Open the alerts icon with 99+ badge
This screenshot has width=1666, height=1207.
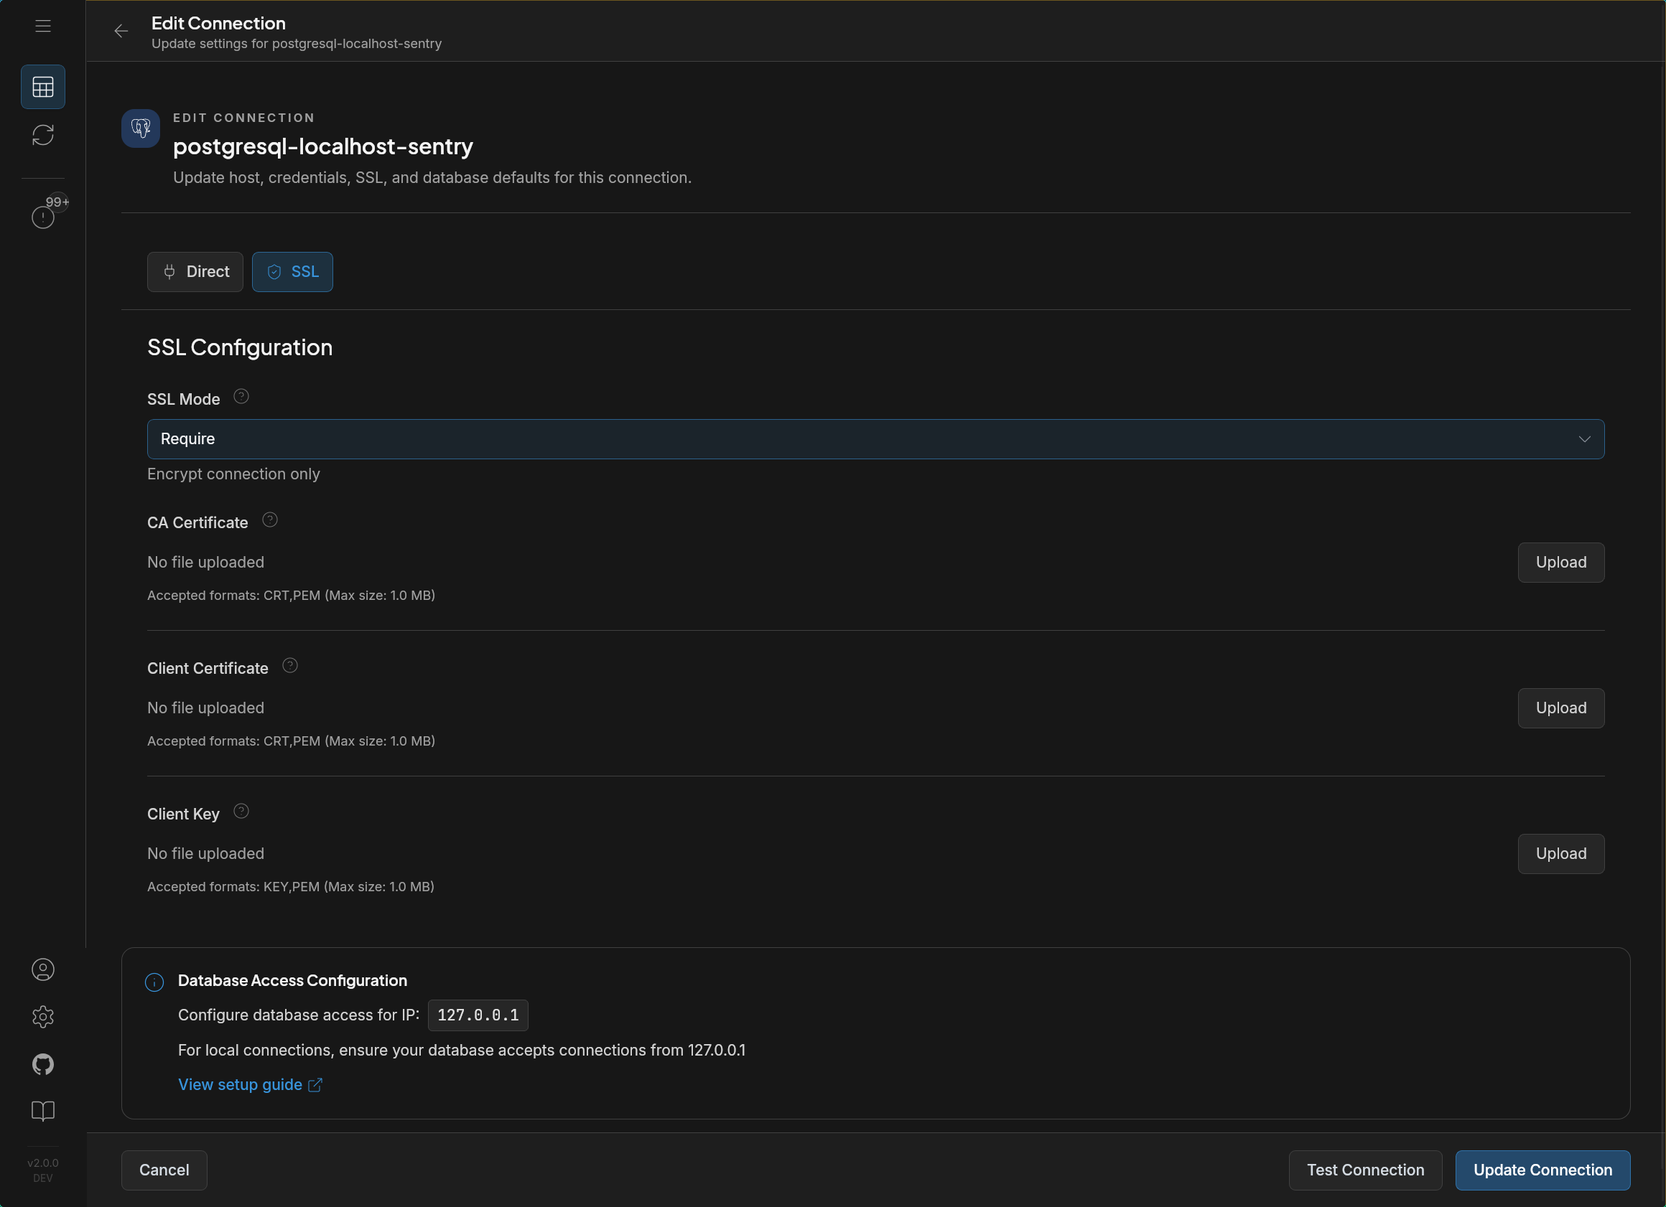44,217
